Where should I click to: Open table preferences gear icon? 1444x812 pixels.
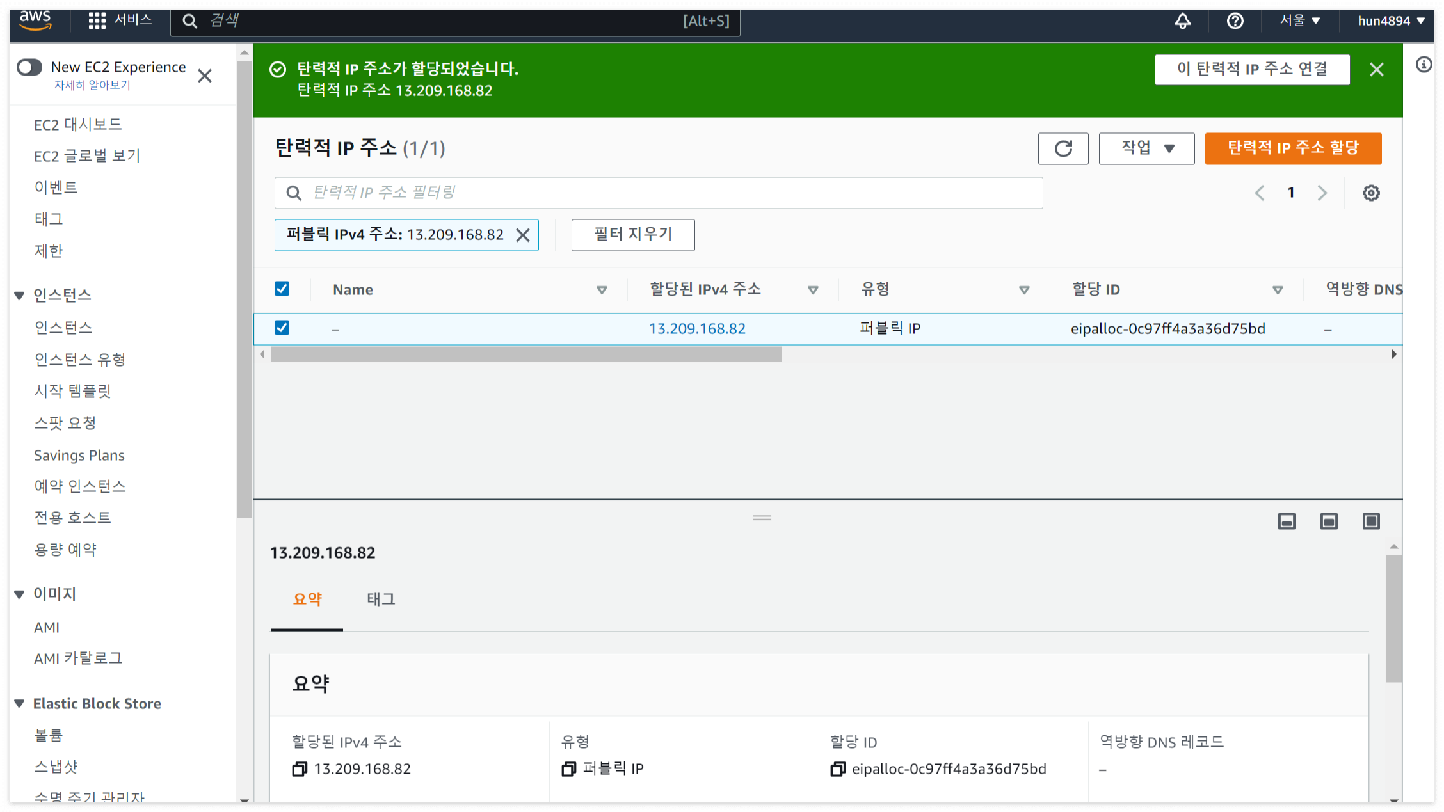pos(1370,193)
